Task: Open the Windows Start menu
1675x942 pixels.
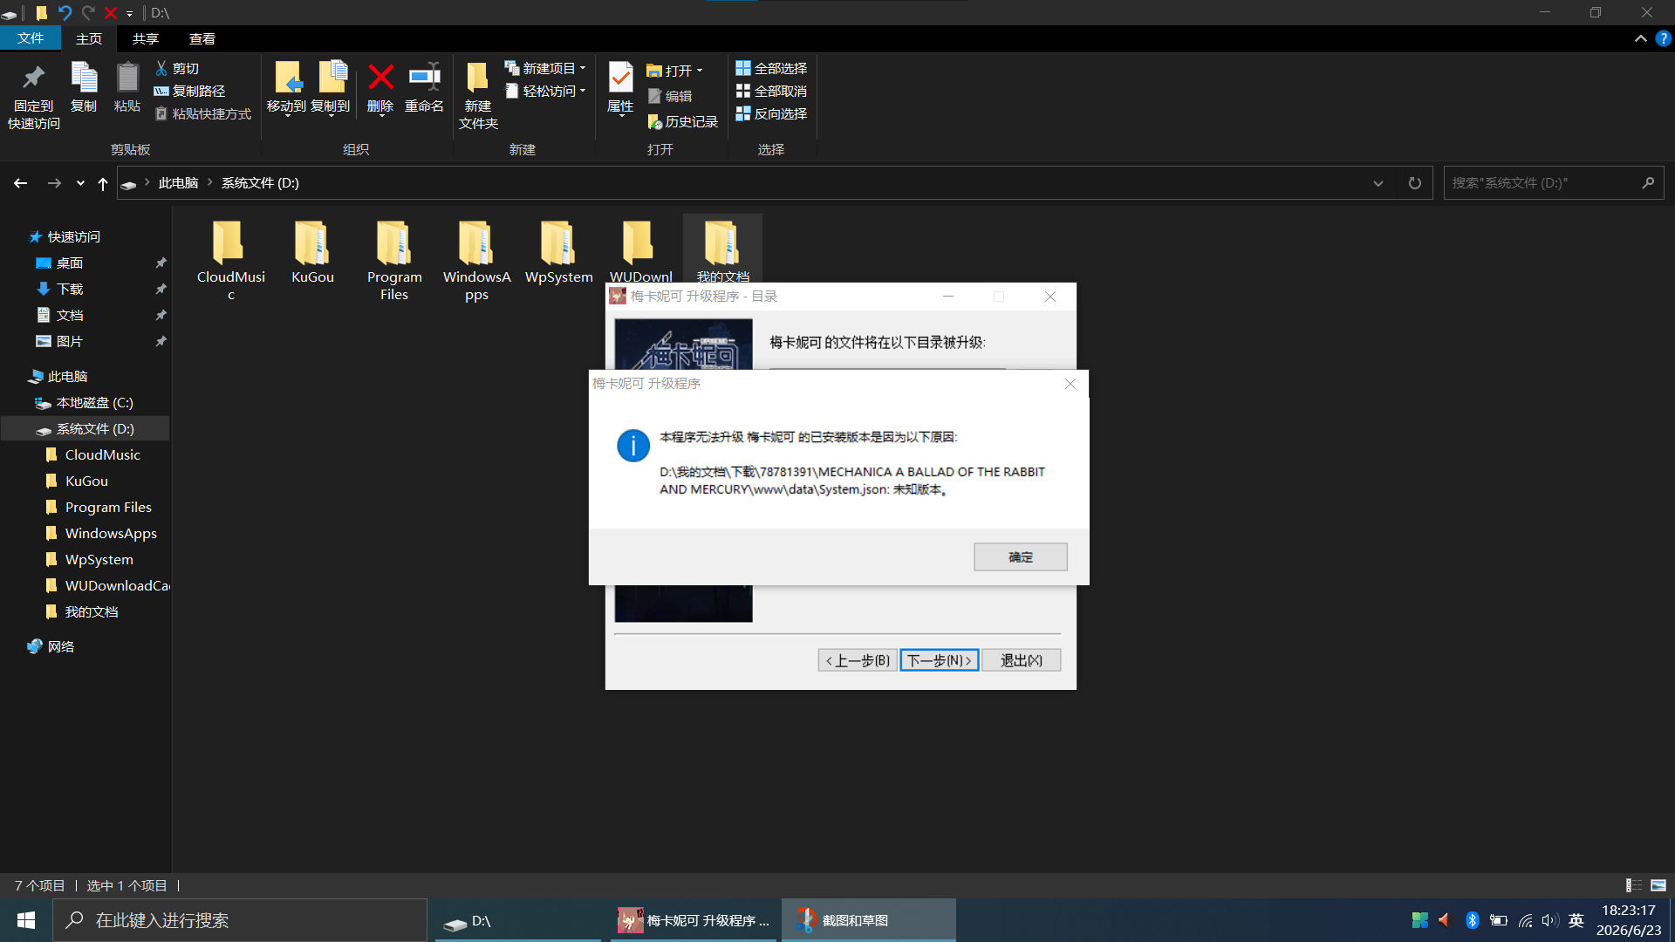Action: [26, 920]
